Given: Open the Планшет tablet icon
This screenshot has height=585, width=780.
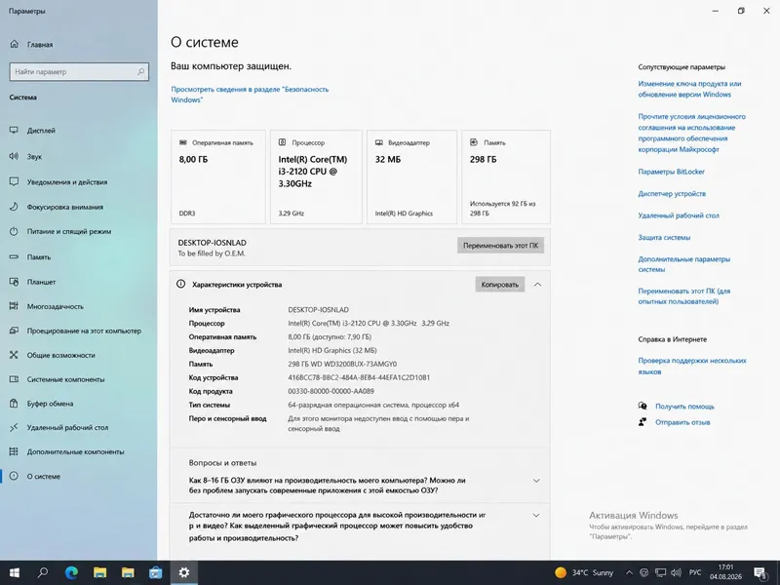Looking at the screenshot, I should pyautogui.click(x=14, y=282).
